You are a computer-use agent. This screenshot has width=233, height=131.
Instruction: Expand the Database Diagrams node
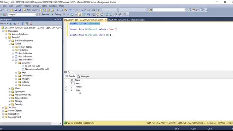pos(9,41)
